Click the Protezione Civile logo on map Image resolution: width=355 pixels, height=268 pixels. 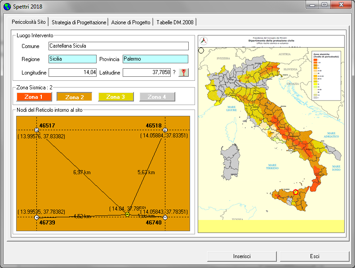click(x=204, y=41)
